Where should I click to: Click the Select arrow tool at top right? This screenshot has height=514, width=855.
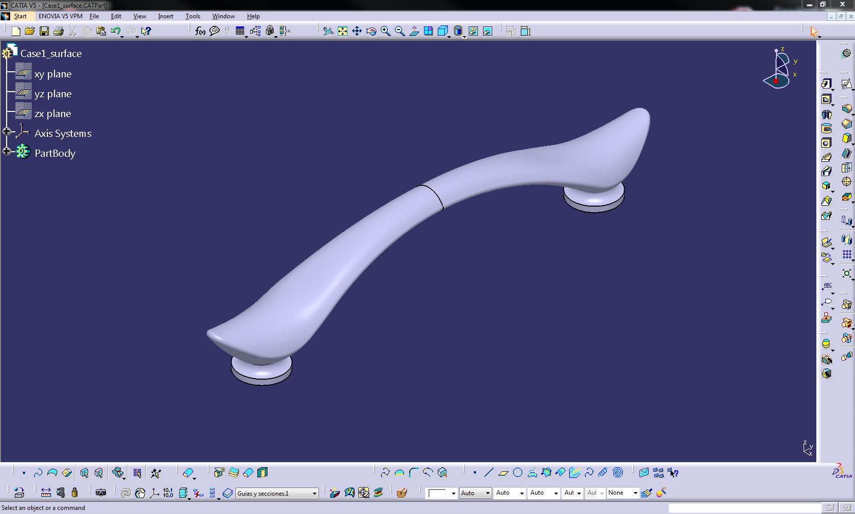point(814,32)
